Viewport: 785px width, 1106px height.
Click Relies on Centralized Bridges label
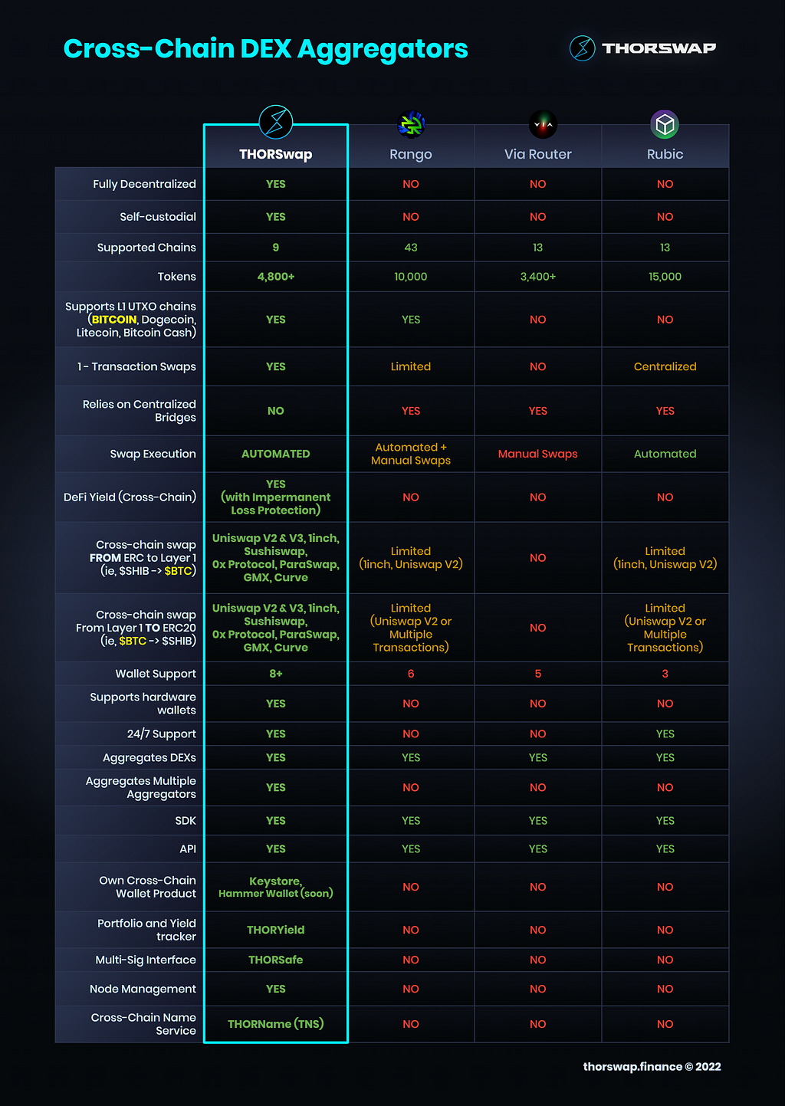[140, 411]
